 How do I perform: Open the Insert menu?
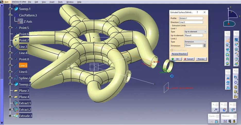tap(52, 2)
